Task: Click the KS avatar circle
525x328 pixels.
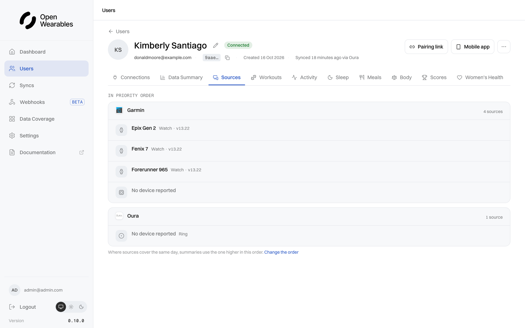Action: coord(118,50)
